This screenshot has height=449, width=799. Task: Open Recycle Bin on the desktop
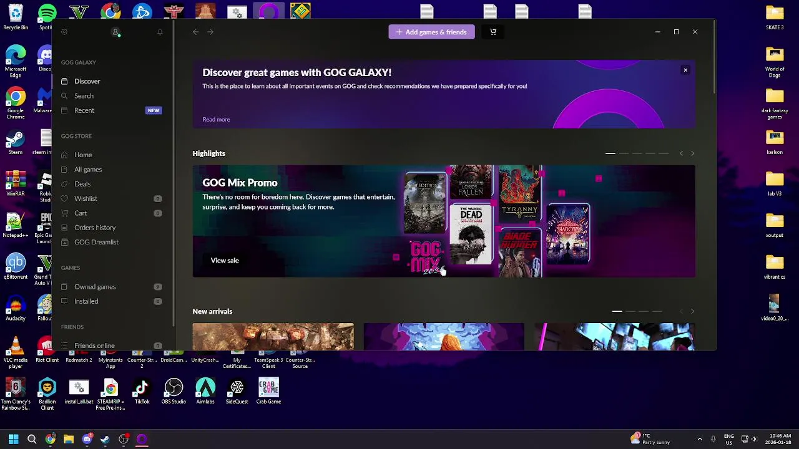point(16,17)
